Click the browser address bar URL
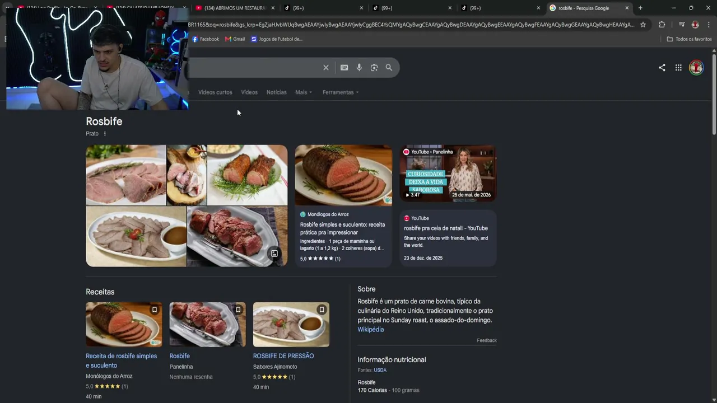This screenshot has width=717, height=403. point(411,25)
